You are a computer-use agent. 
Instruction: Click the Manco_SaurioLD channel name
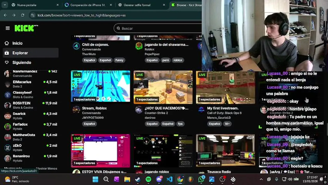(x=219, y=118)
